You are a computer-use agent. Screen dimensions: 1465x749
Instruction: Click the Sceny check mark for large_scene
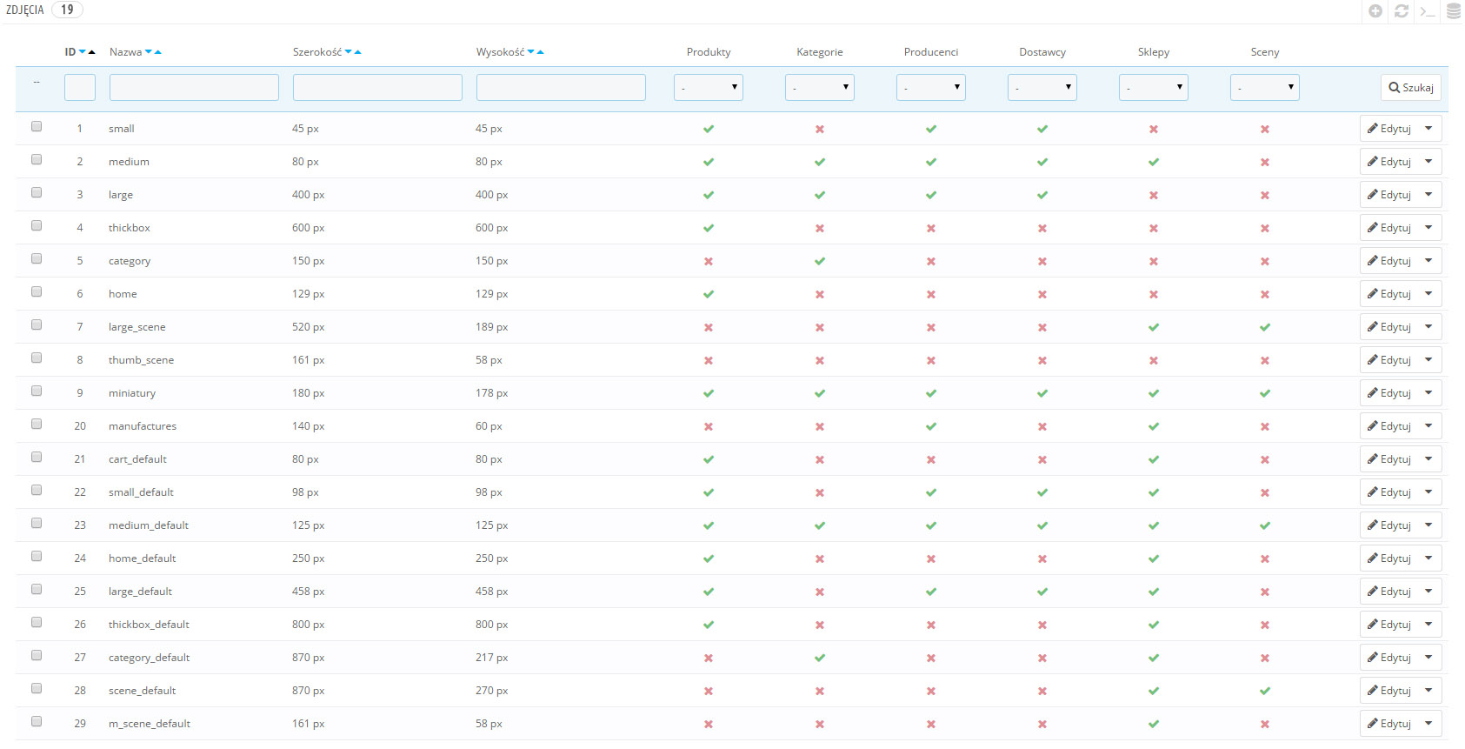[1265, 327]
